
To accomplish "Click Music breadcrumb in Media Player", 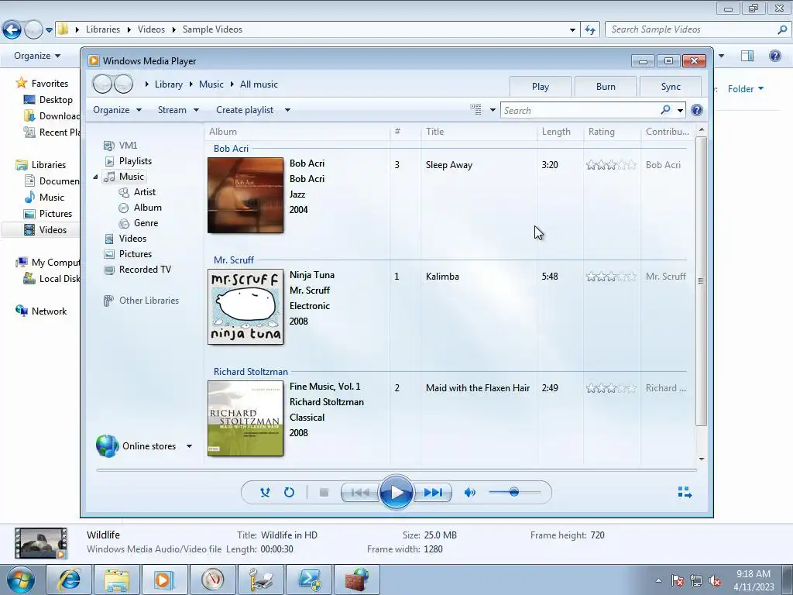I will coord(211,84).
